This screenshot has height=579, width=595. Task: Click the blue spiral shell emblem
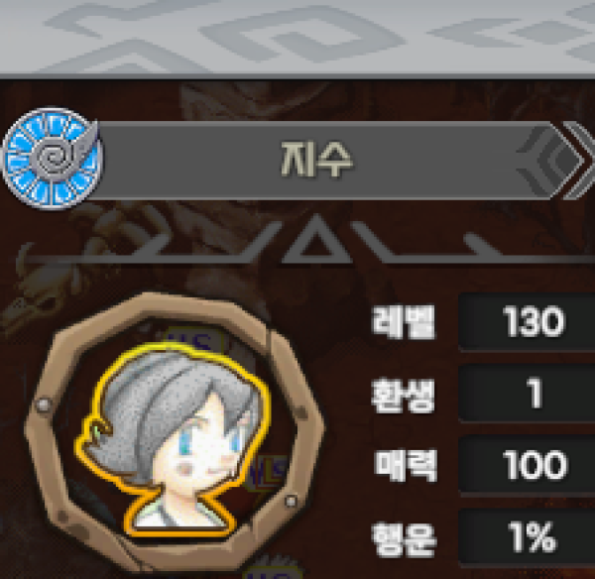pos(52,159)
